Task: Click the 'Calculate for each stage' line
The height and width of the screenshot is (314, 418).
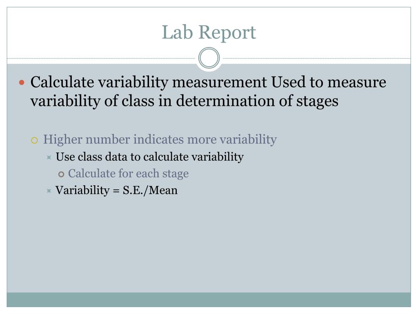Action: pyautogui.click(x=129, y=173)
